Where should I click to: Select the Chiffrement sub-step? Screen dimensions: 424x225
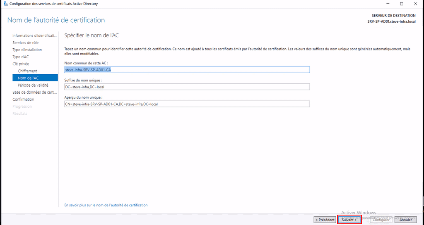click(x=27, y=71)
